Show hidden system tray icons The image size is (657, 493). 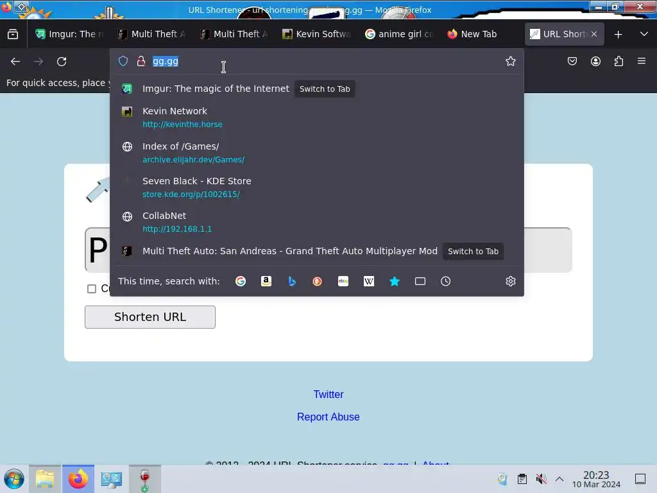click(559, 479)
